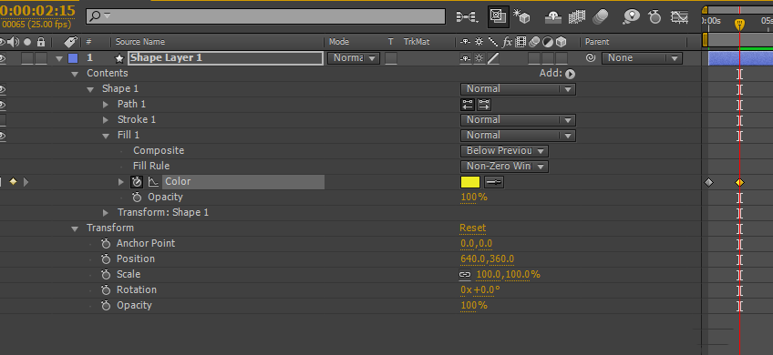Image resolution: width=773 pixels, height=355 pixels.
Task: Enable the Rotation stopwatch
Action: pos(106,290)
